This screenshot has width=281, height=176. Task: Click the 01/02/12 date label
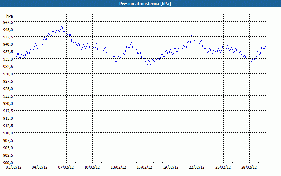tap(14, 167)
